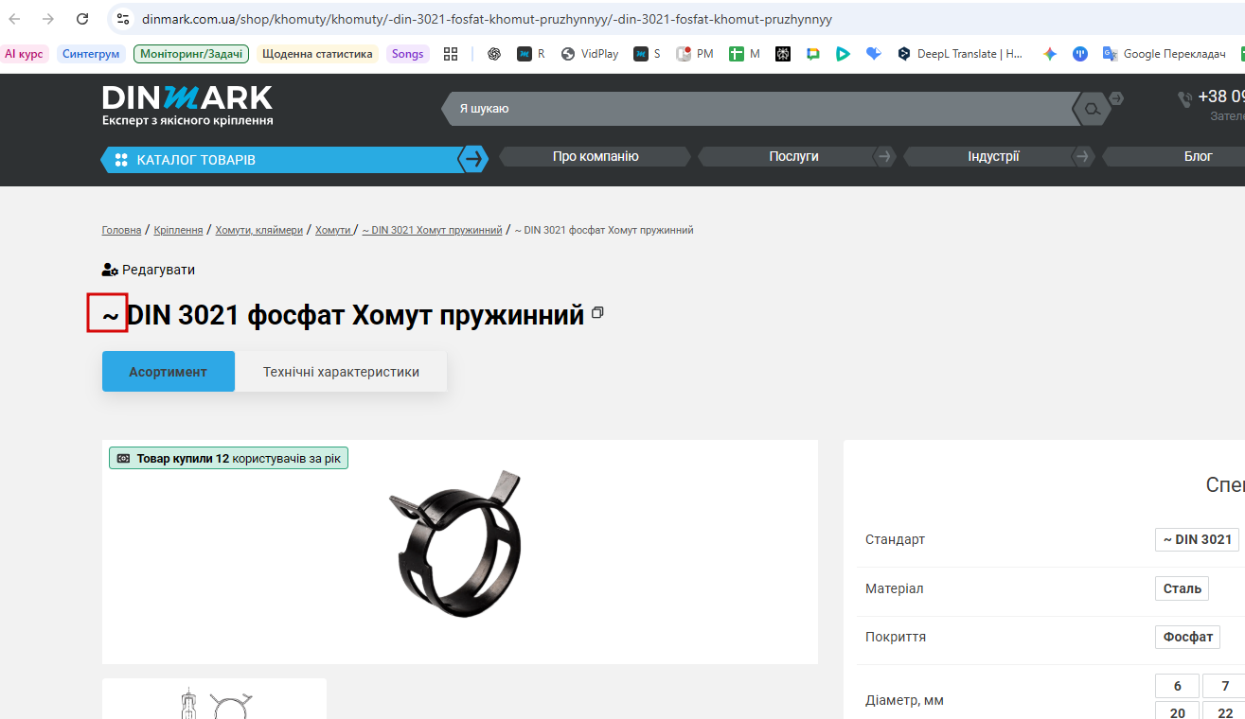Viewport: 1245px width, 719px height.
Task: Click the Я шукаю search field
Action: (759, 109)
